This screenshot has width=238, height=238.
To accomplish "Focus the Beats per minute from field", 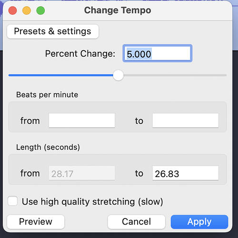I will tap(82, 120).
